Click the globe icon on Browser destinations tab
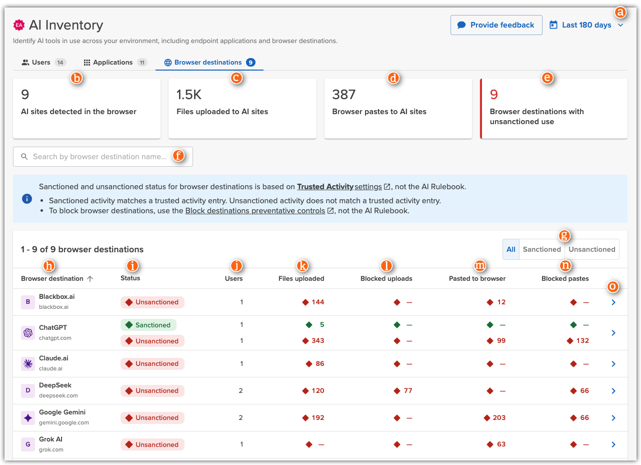This screenshot has height=465, width=641. click(168, 63)
